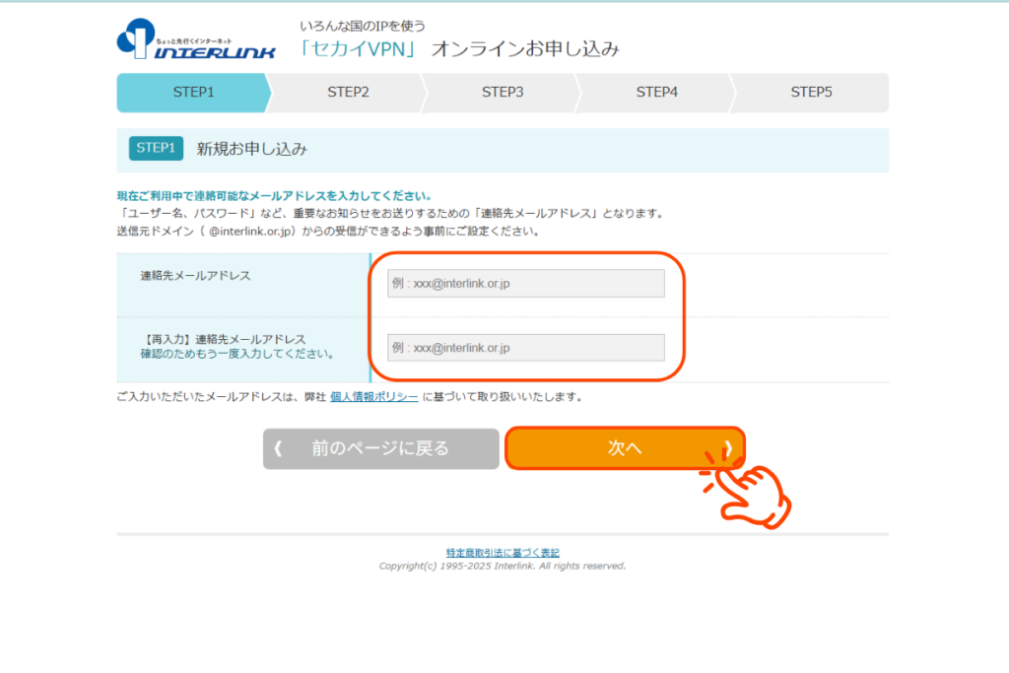1009x673 pixels.
Task: Click the left chevron on the back button
Action: click(x=278, y=449)
